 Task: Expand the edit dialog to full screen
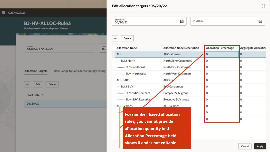pos(263,6)
